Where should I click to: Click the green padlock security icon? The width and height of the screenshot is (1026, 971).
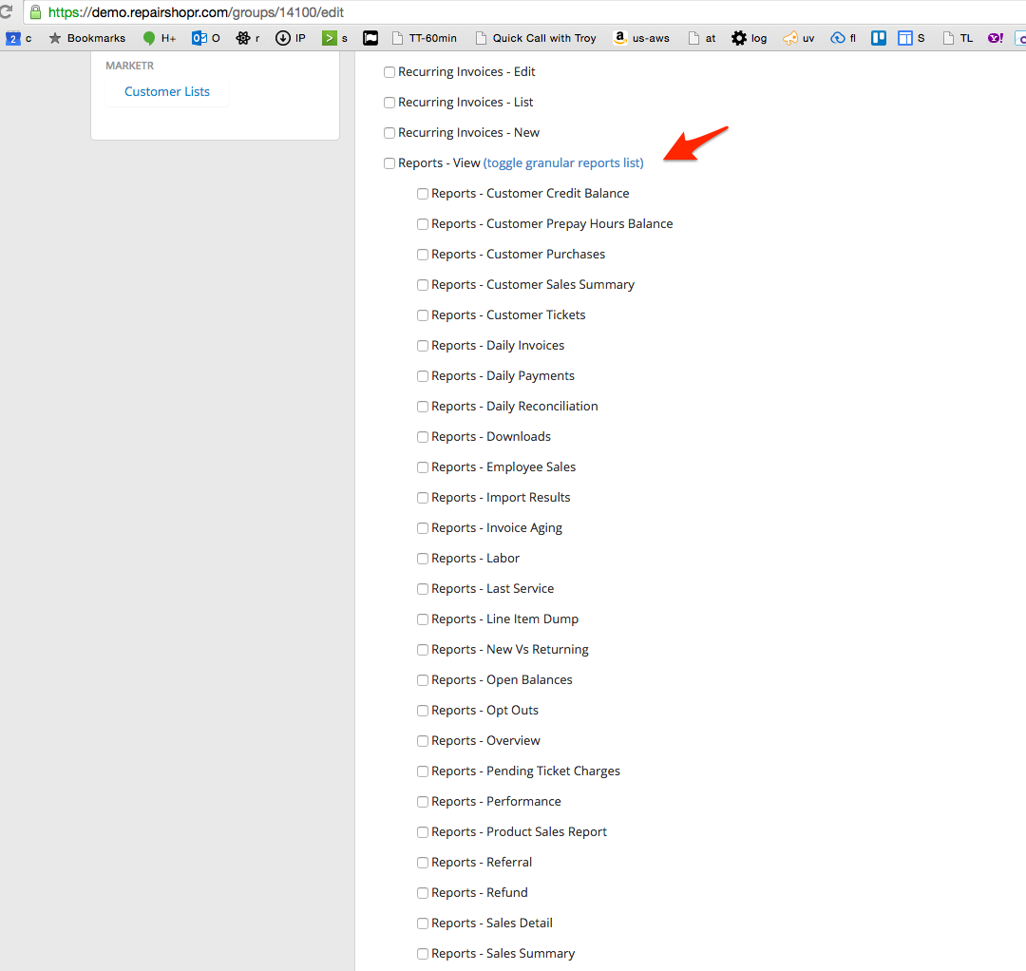coord(35,12)
